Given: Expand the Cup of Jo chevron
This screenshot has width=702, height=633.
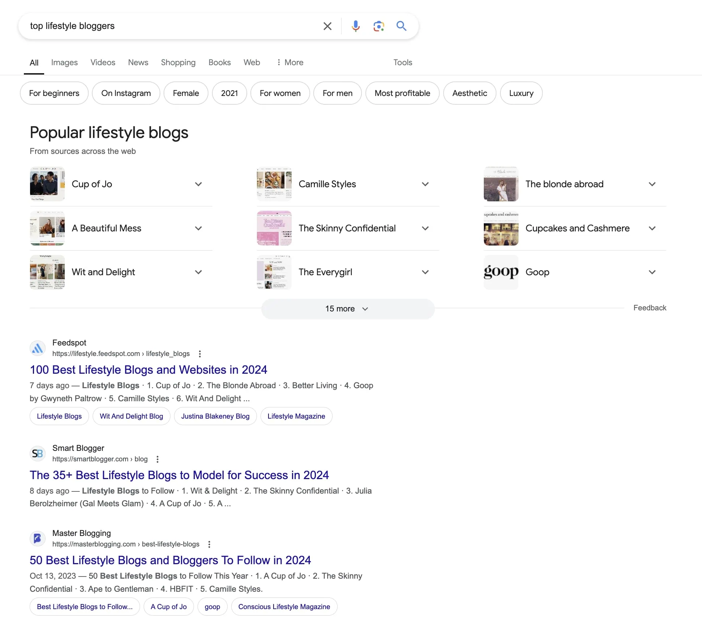Looking at the screenshot, I should tap(198, 184).
